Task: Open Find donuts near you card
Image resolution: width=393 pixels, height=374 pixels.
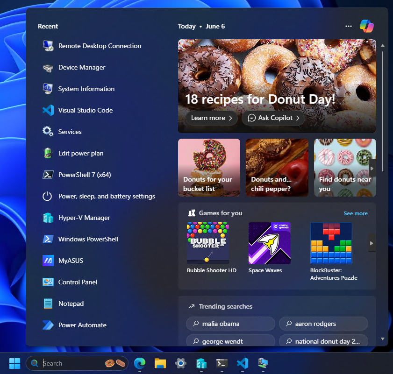Action: (x=345, y=167)
